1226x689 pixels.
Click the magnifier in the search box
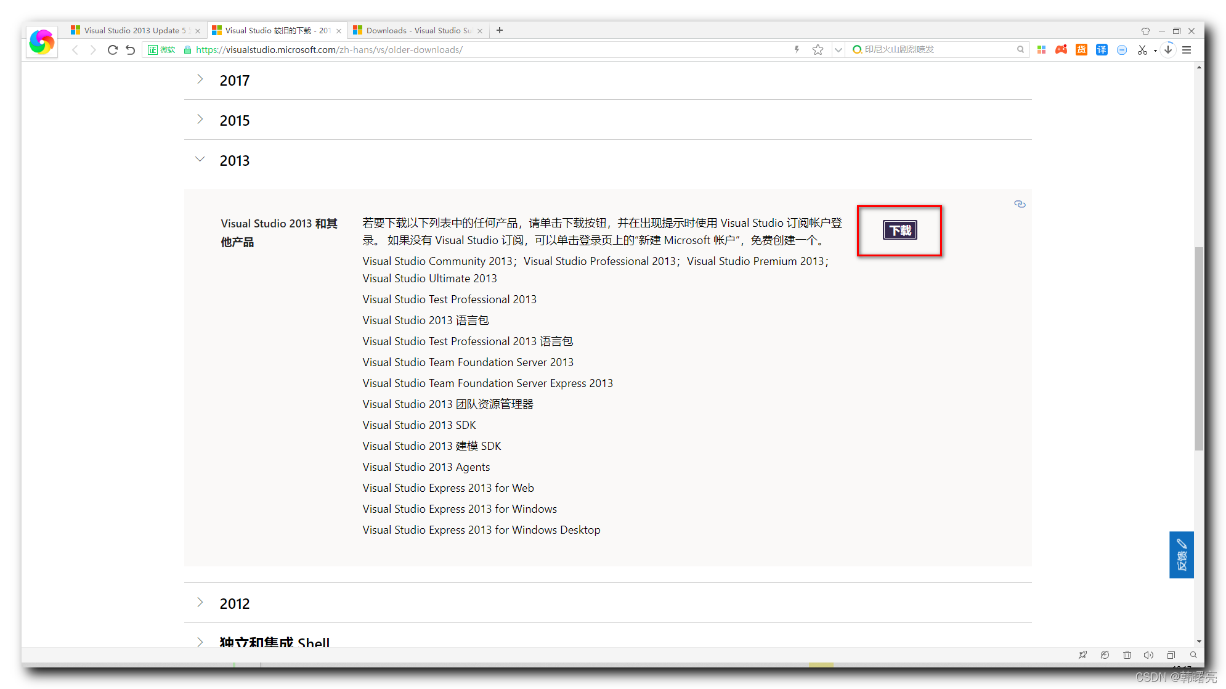1020,49
